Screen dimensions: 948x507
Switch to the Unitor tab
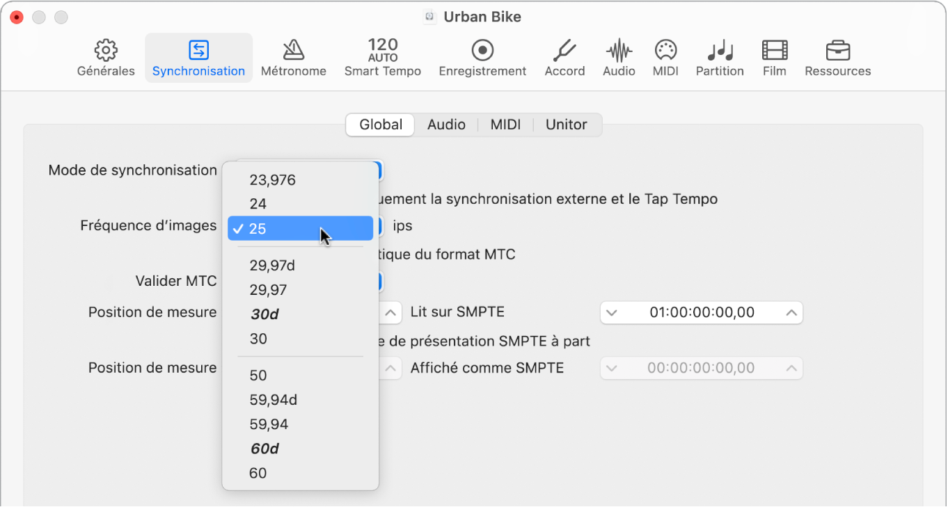pyautogui.click(x=566, y=124)
